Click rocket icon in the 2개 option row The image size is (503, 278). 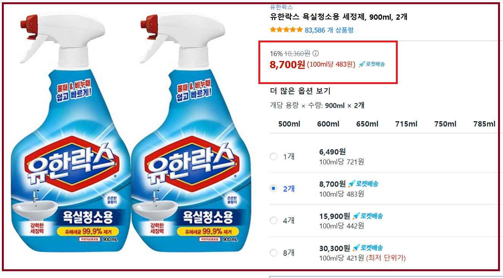351,184
